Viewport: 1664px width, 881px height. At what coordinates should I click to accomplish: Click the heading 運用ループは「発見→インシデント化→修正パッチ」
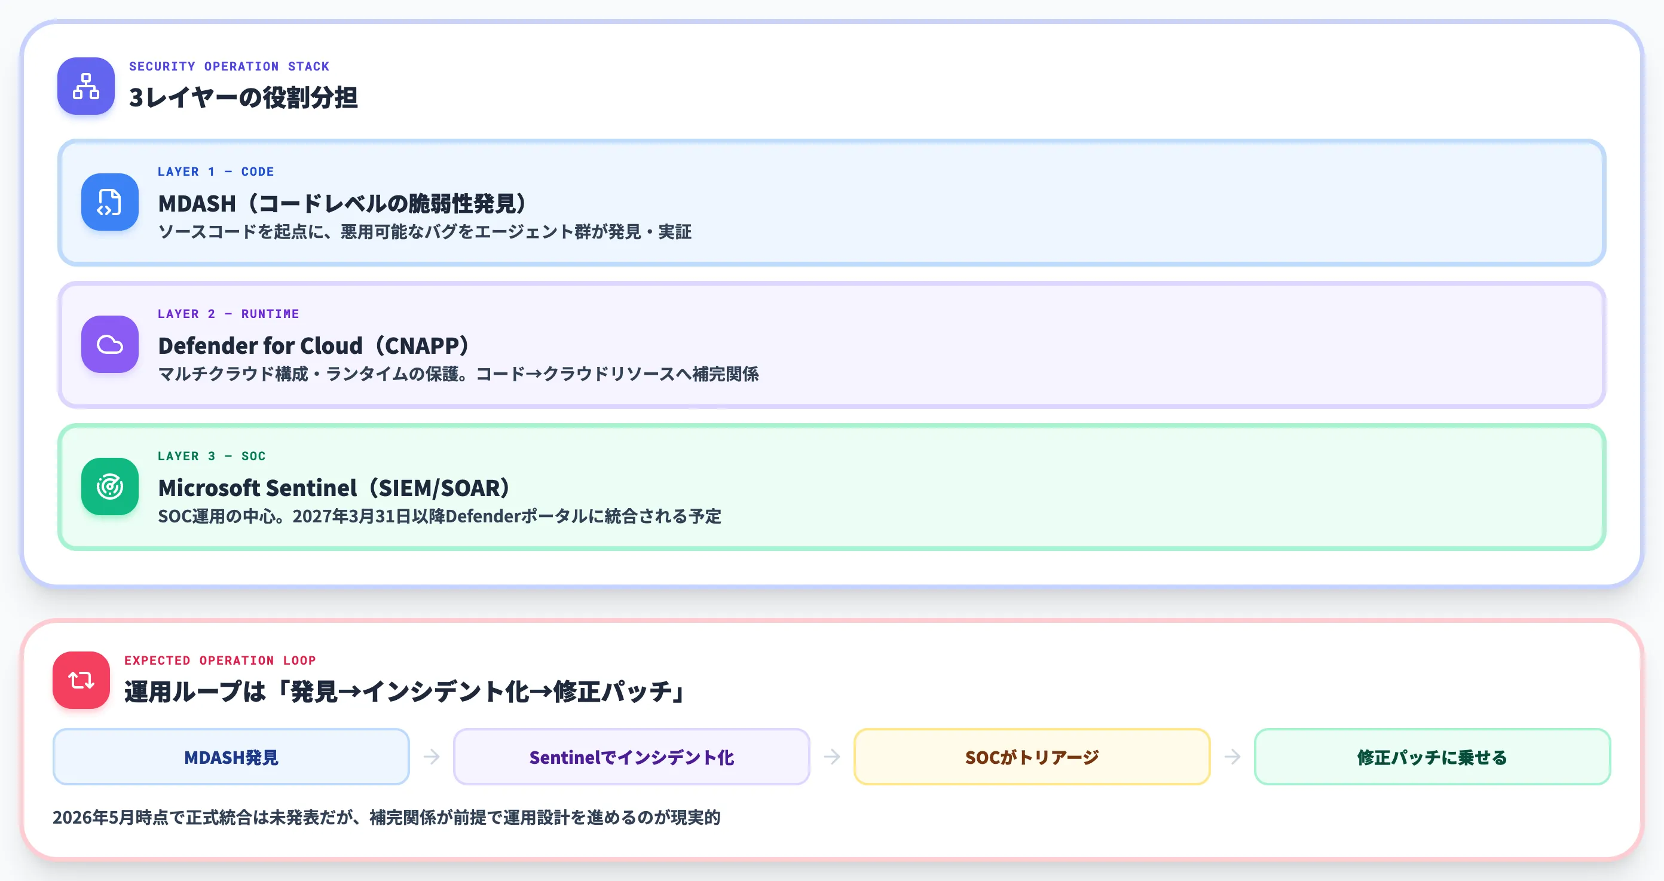(406, 692)
